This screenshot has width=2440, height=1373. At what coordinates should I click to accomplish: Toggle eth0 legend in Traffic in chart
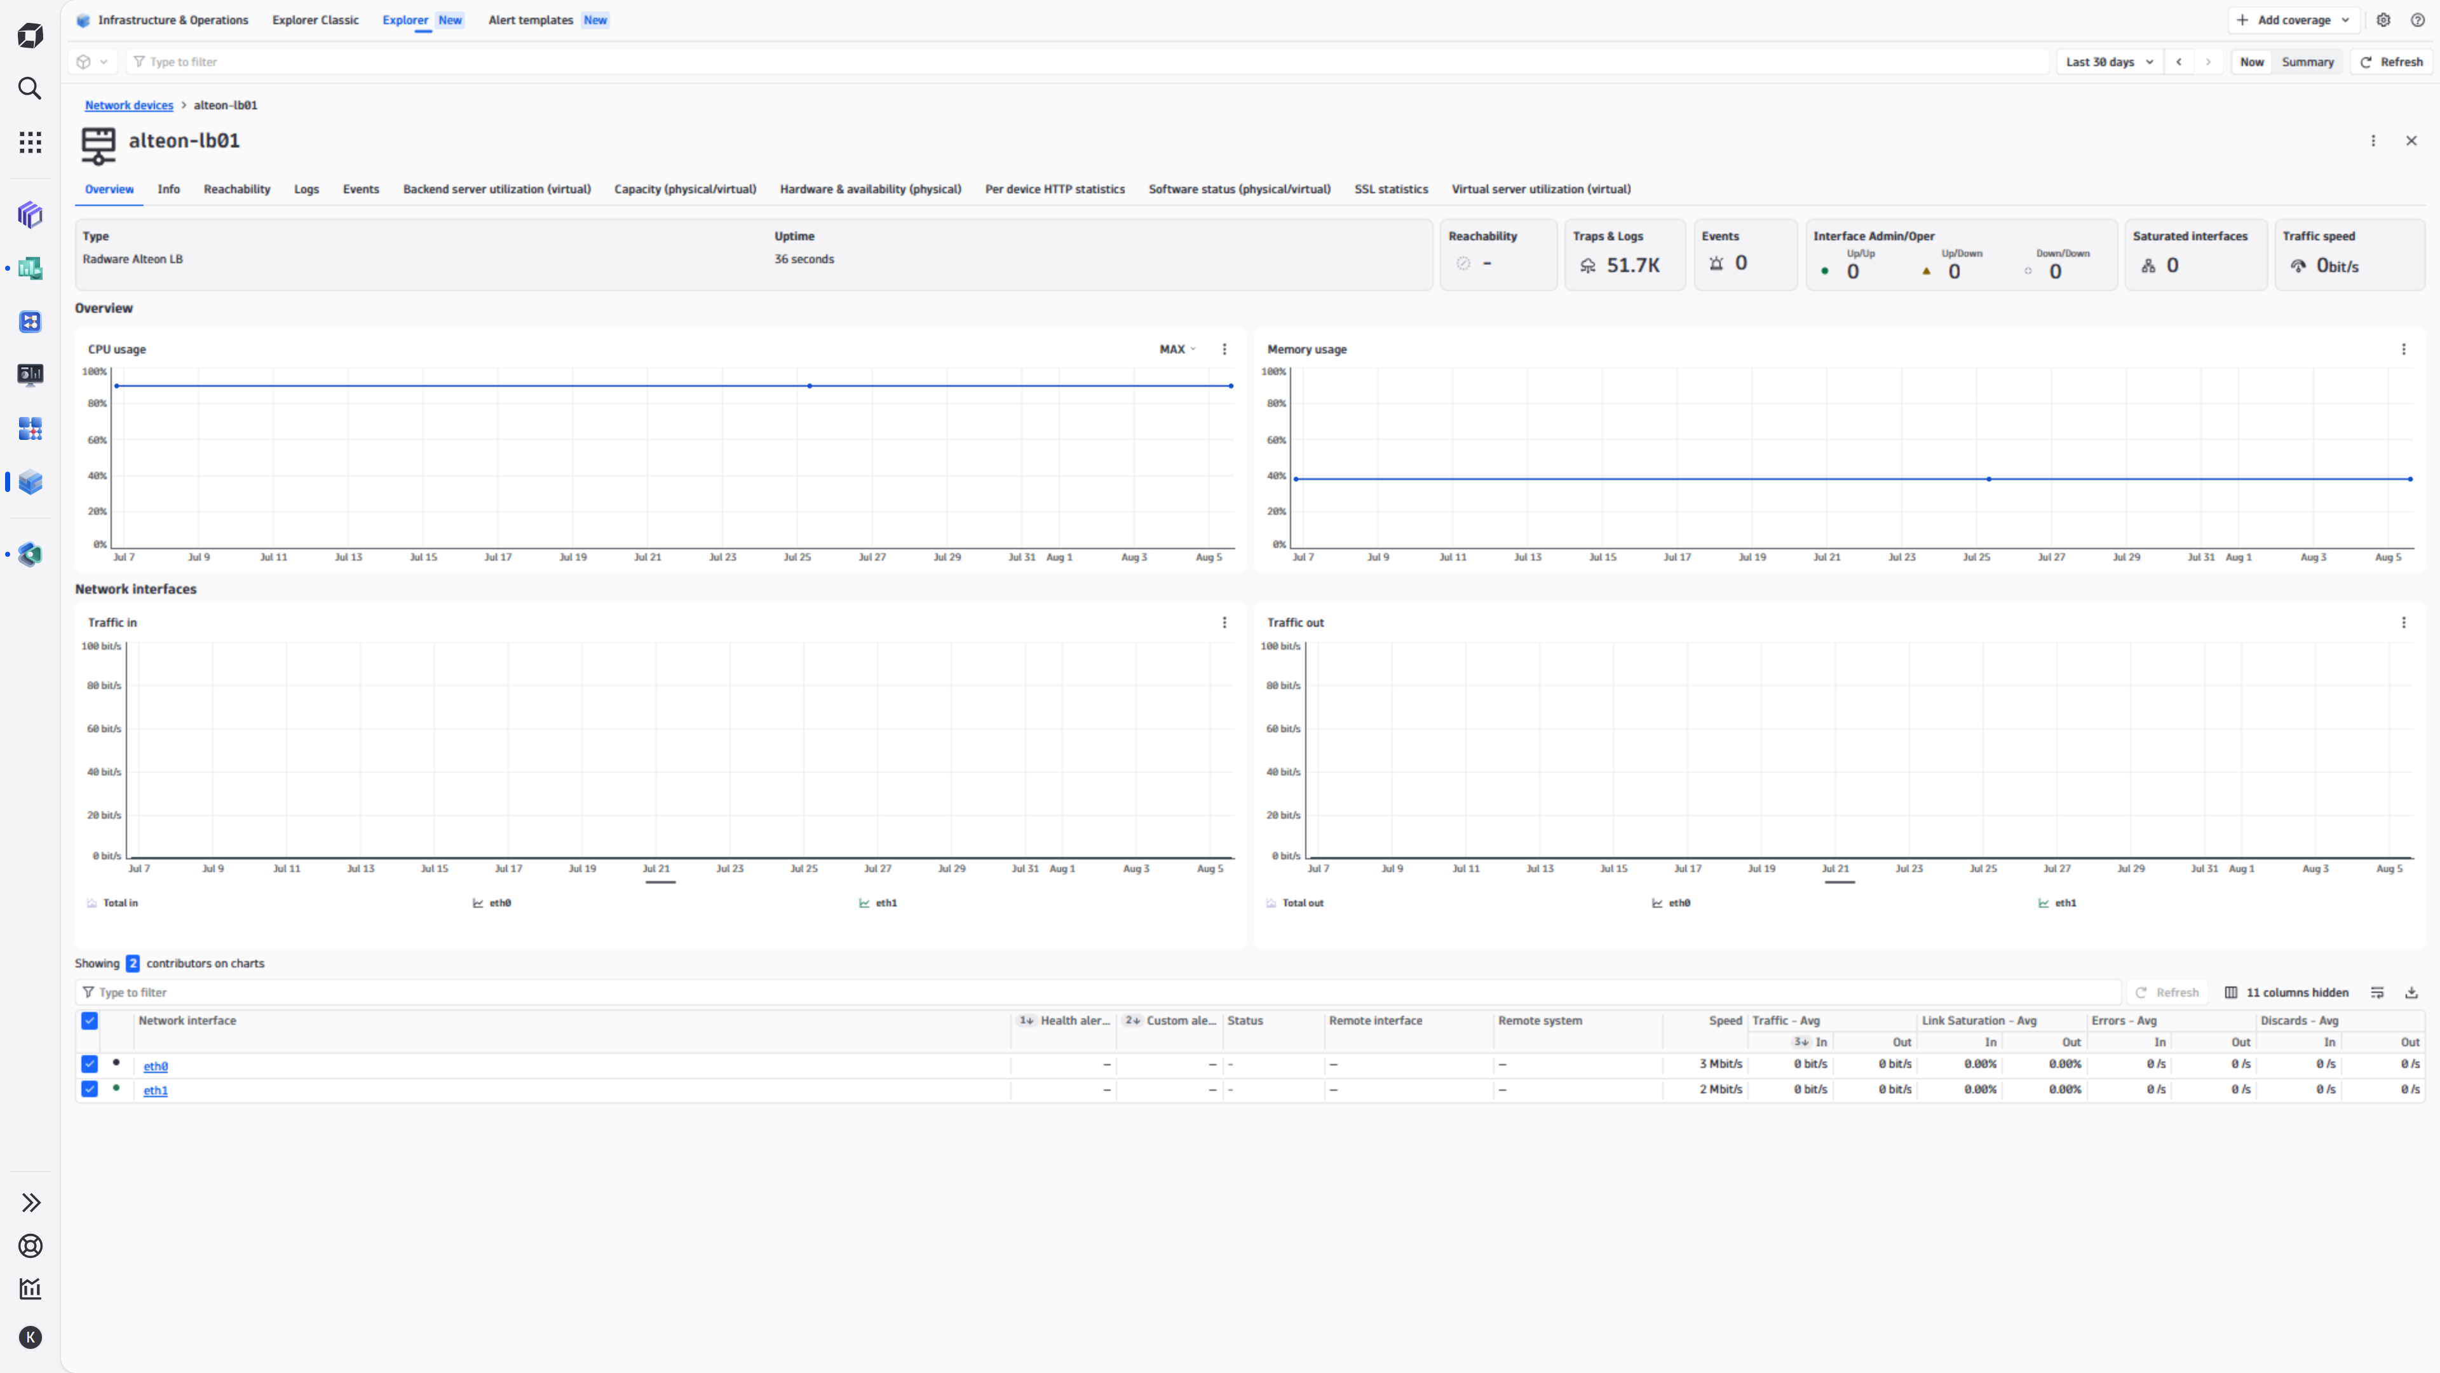(492, 903)
